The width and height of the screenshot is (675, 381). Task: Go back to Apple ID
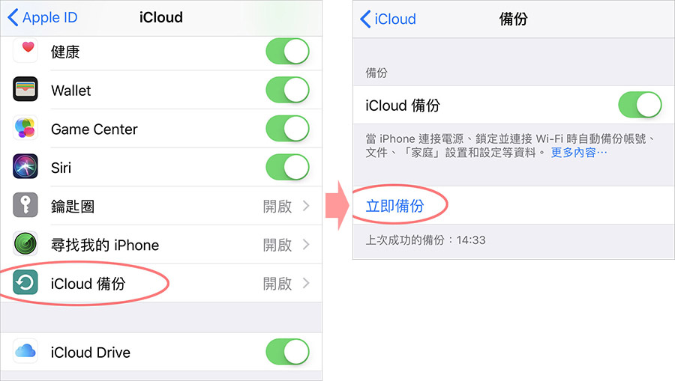[43, 18]
